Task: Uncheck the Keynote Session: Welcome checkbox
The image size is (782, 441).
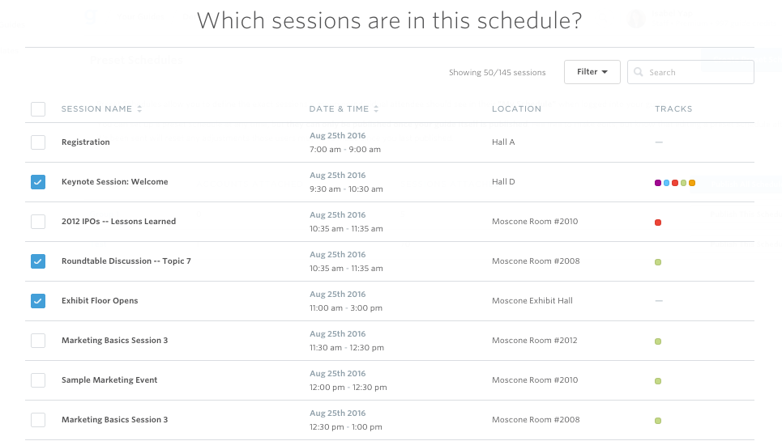Action: coord(38,182)
